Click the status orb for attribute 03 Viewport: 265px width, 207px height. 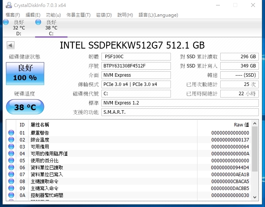pyautogui.click(x=11, y=146)
